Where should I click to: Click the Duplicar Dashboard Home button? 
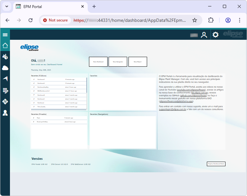tap(216, 164)
